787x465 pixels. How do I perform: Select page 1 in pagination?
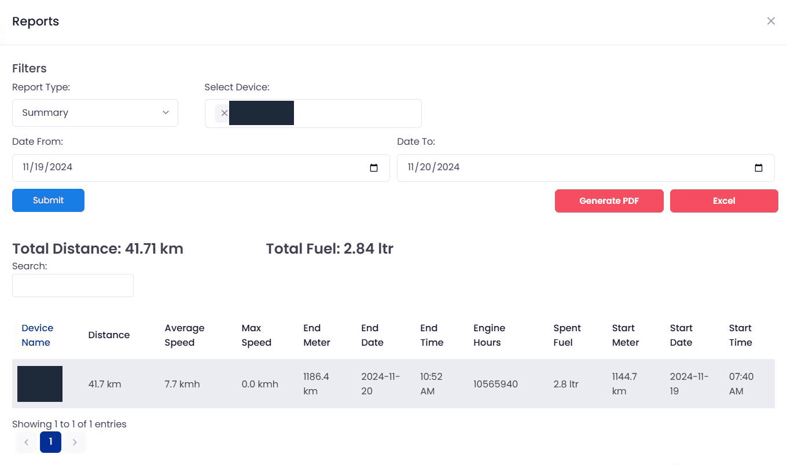(x=50, y=442)
